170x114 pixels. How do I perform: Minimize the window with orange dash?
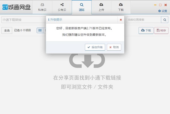(155, 5)
